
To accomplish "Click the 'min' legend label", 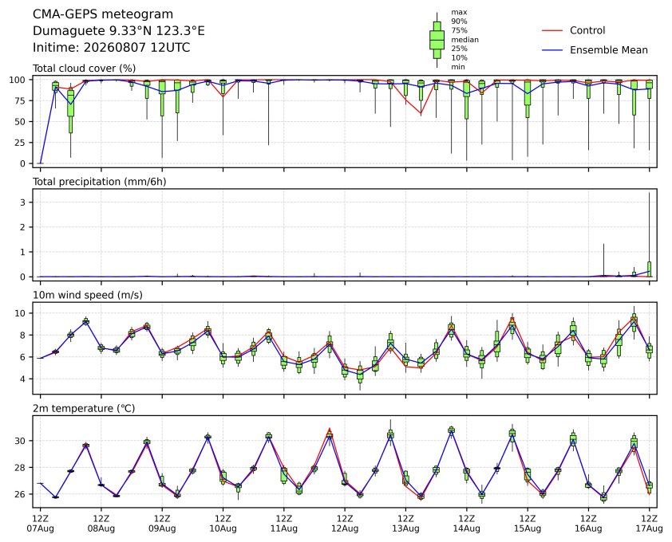I will [x=458, y=67].
